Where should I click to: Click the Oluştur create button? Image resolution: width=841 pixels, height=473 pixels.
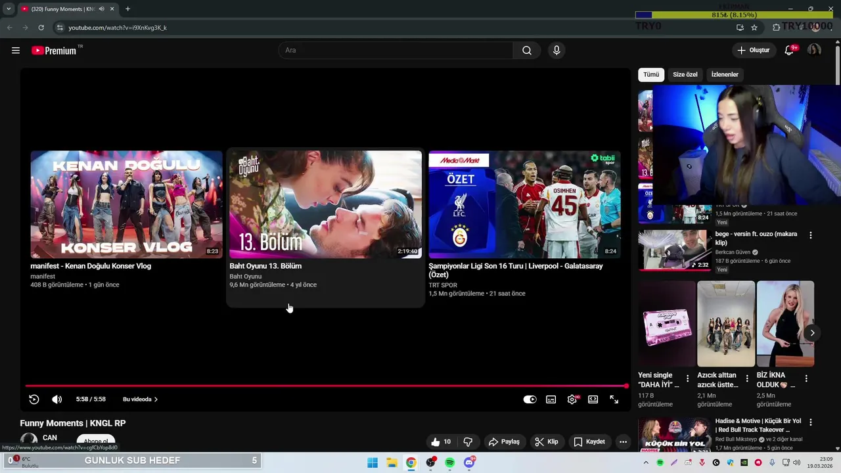[x=754, y=51]
